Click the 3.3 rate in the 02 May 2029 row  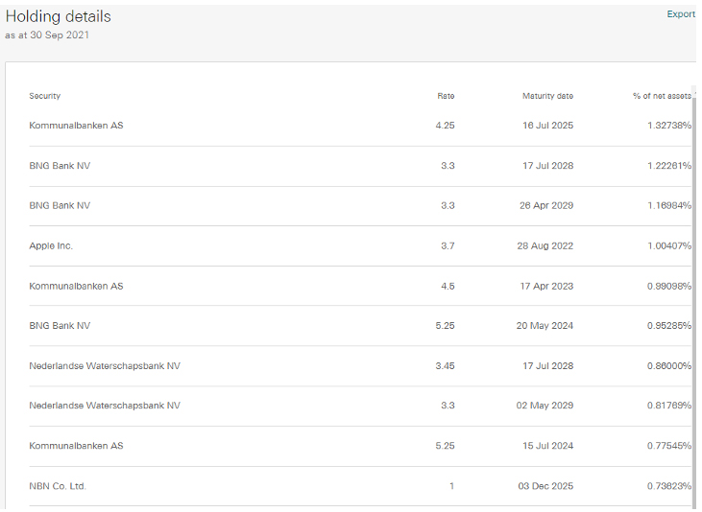[x=448, y=406]
